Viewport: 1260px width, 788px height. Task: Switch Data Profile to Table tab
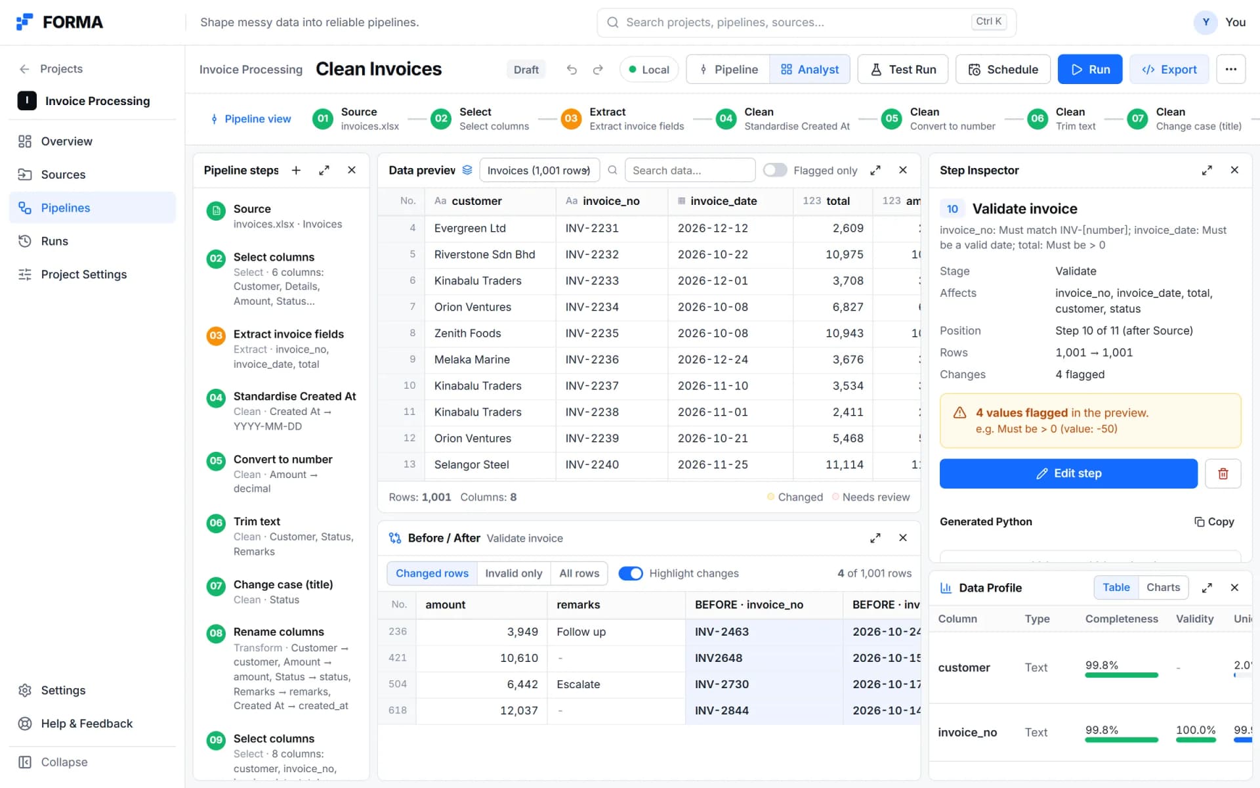[1116, 588]
